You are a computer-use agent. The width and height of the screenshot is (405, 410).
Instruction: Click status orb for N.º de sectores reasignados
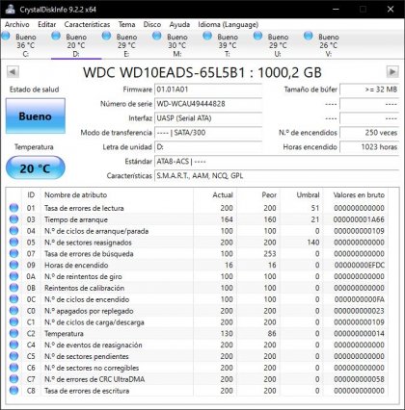tap(13, 243)
